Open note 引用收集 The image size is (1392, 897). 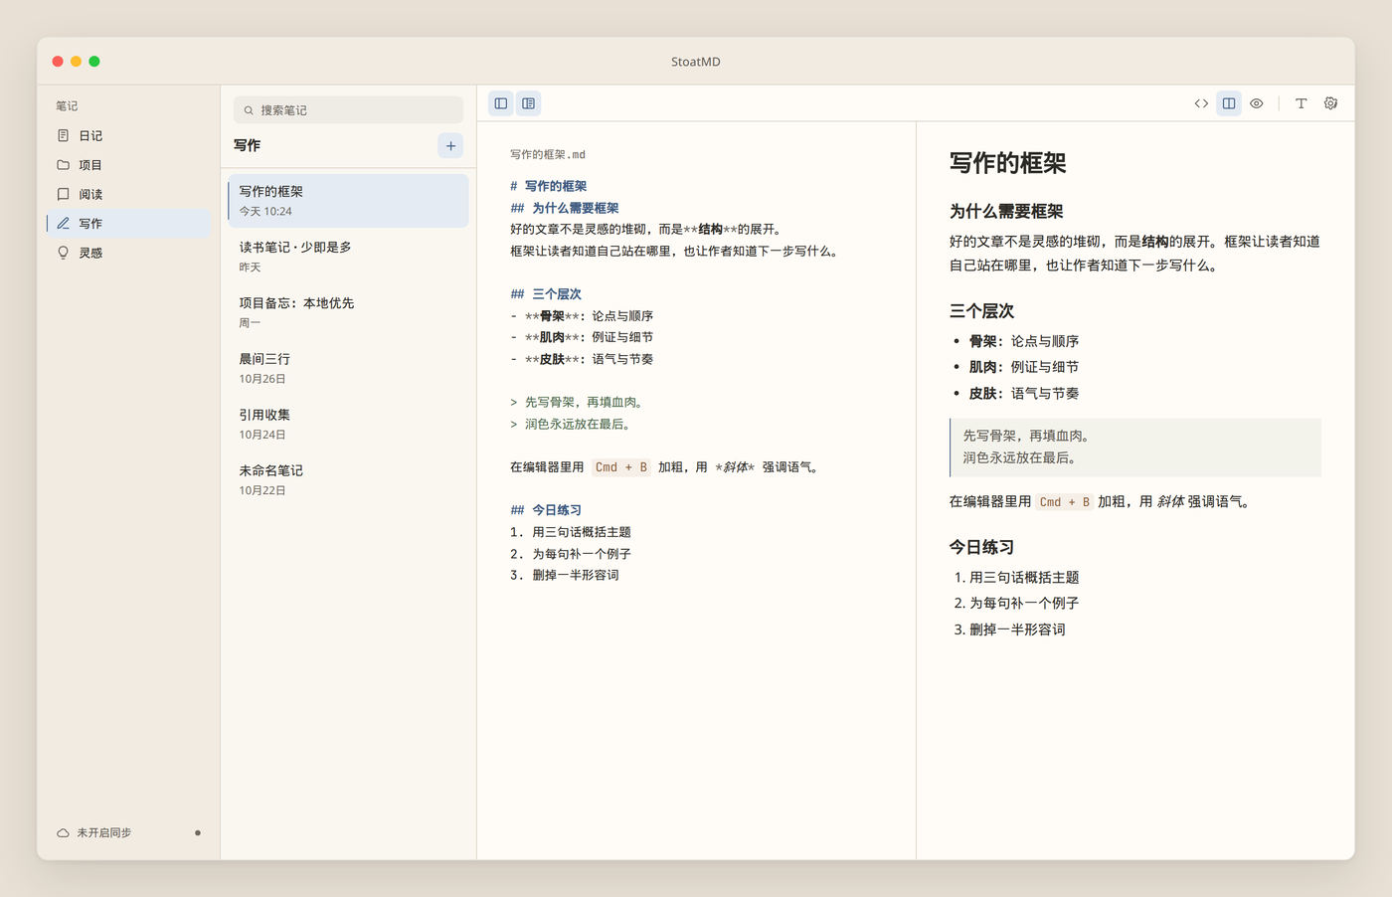point(348,424)
